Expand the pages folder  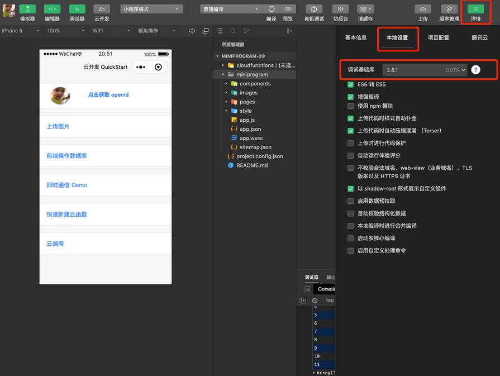(226, 102)
